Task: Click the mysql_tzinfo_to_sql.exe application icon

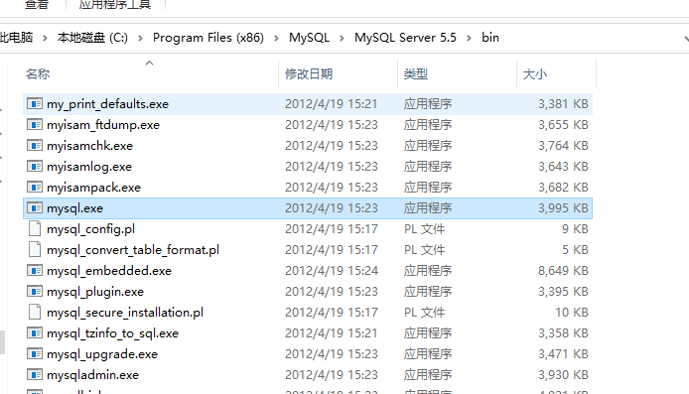Action: pos(35,332)
